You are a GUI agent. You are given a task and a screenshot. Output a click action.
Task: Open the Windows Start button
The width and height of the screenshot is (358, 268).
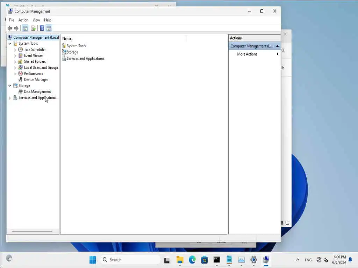coord(93,260)
